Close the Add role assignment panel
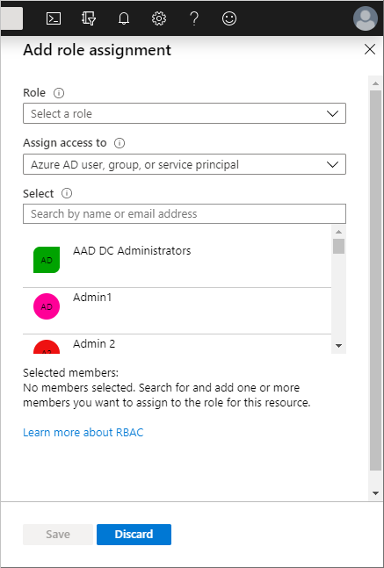The image size is (384, 568). (369, 49)
